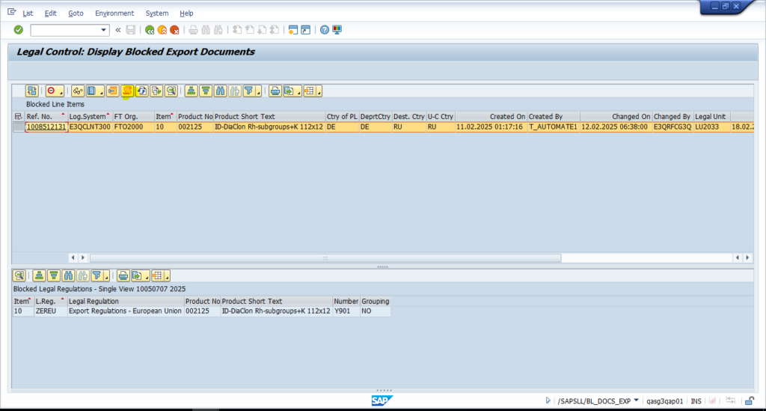Click inside the command input field
This screenshot has height=411, width=766.
65,30
